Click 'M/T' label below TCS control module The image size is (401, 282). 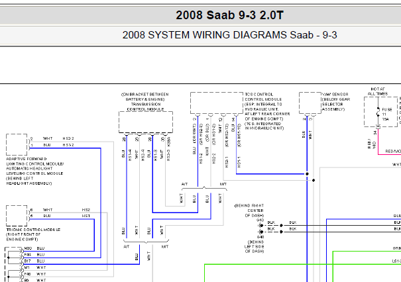coord(223,184)
